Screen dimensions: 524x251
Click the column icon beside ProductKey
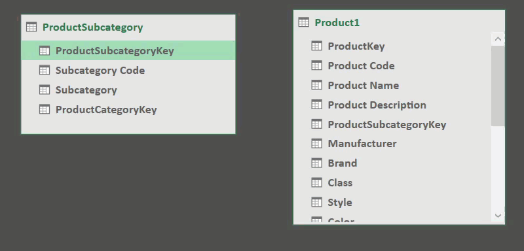click(x=317, y=46)
